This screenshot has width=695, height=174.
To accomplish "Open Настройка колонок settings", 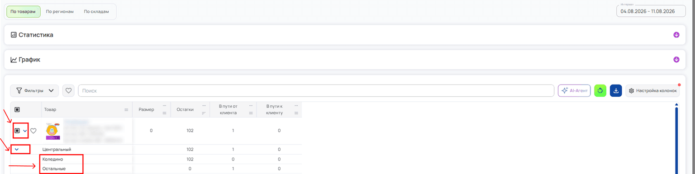I will (652, 90).
